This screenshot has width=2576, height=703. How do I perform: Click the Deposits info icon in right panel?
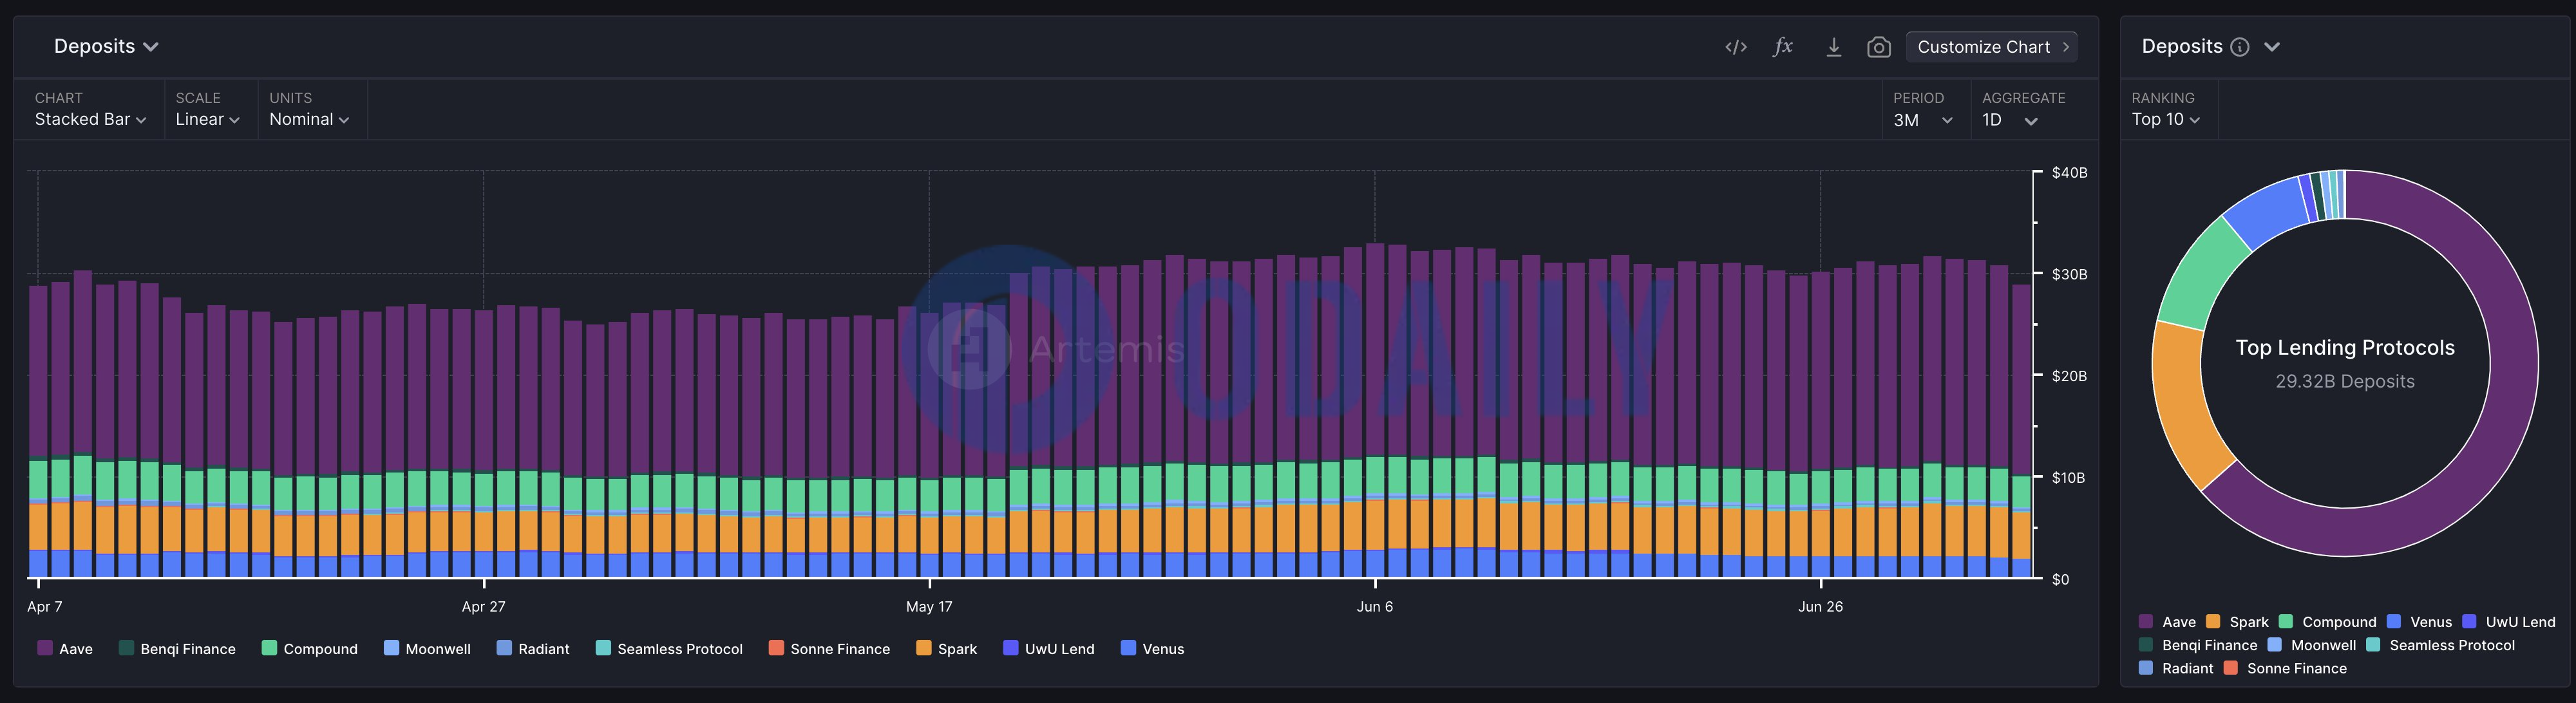coord(2240,47)
